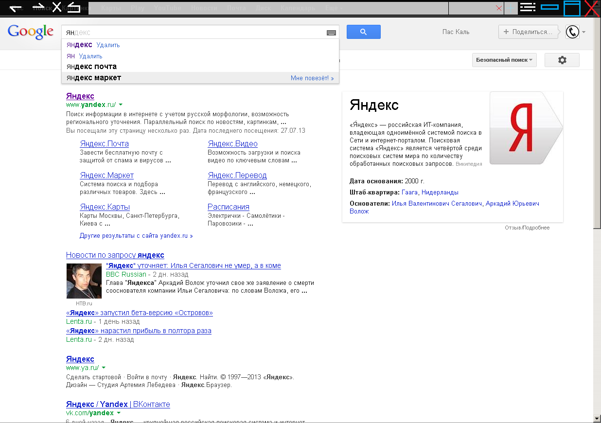Click the stop loading X icon

click(x=57, y=7)
